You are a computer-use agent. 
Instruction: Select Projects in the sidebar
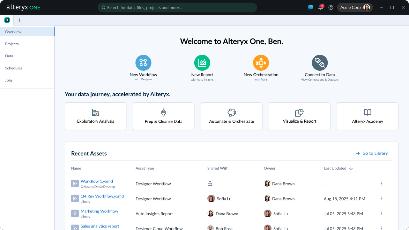(12, 44)
